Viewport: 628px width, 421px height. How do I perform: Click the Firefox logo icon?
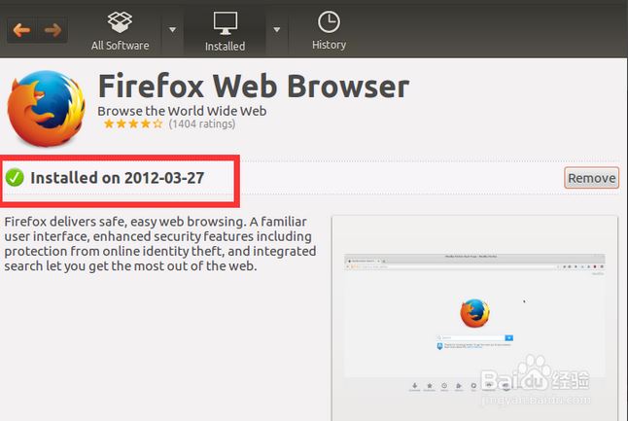tap(47, 108)
